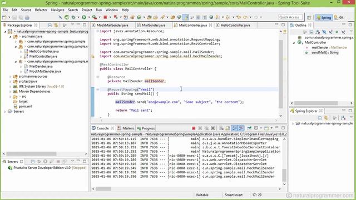
Task: Click Sort icon in Outline toolbar
Action: [x=318, y=32]
